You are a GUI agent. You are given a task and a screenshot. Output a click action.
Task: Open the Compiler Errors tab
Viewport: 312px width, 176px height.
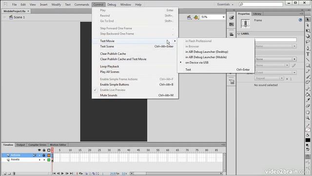(x=37, y=145)
